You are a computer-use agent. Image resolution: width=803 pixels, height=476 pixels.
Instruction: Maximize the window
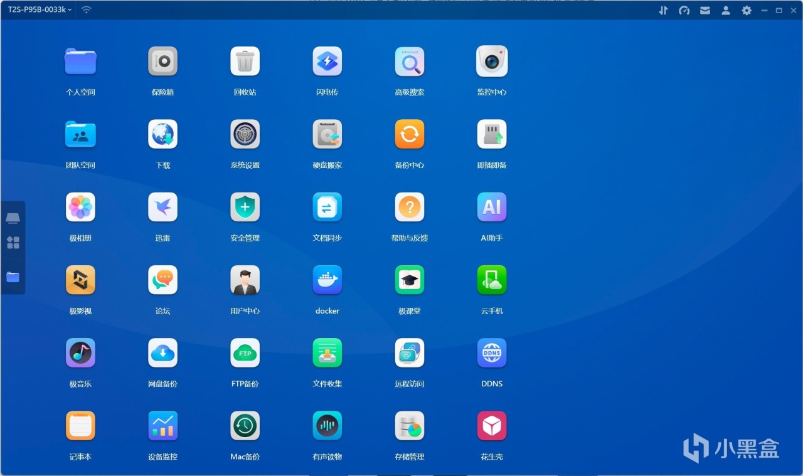tap(779, 11)
